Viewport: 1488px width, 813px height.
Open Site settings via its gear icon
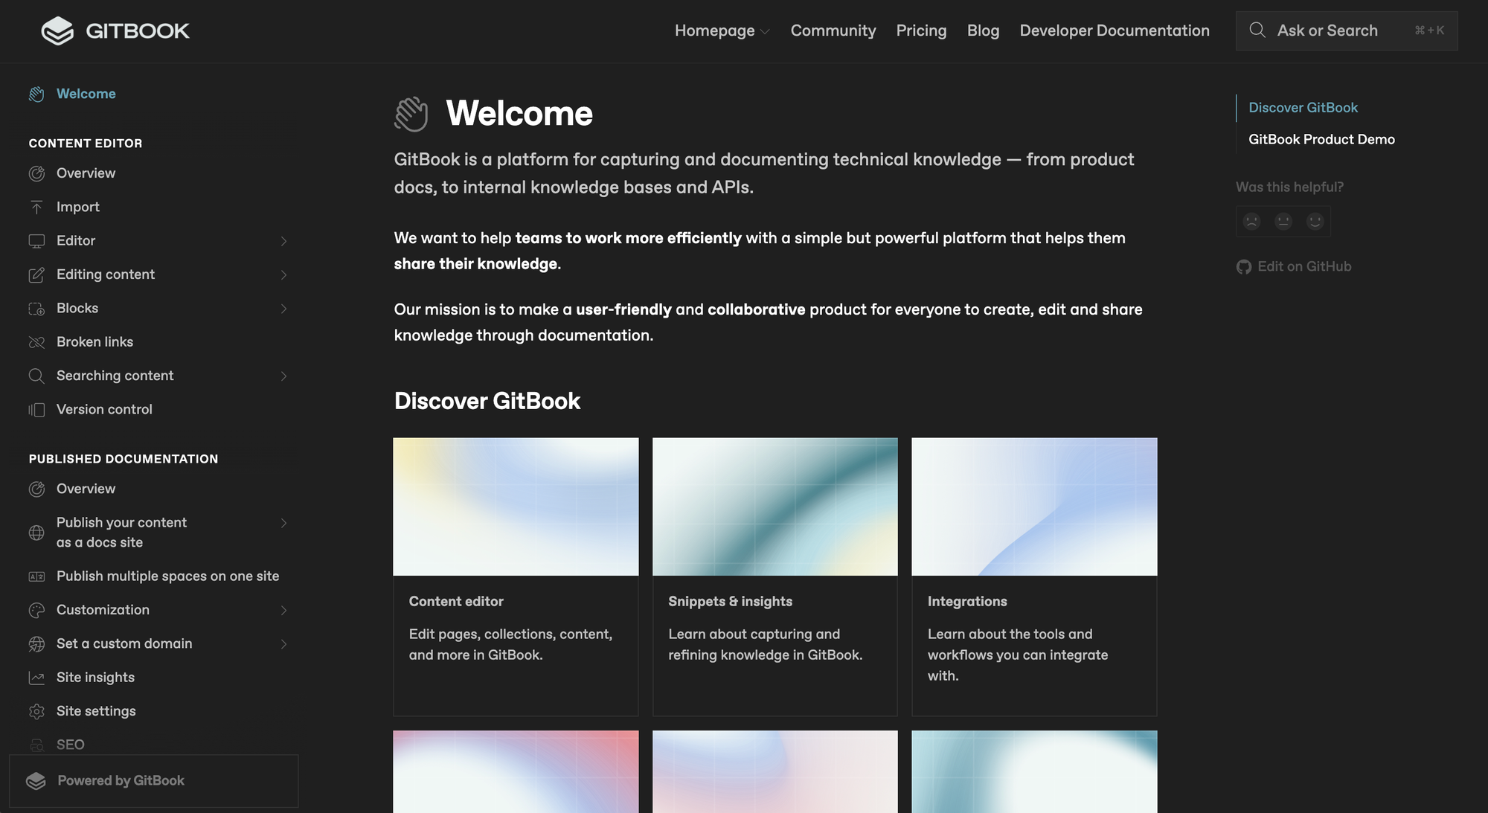coord(36,711)
